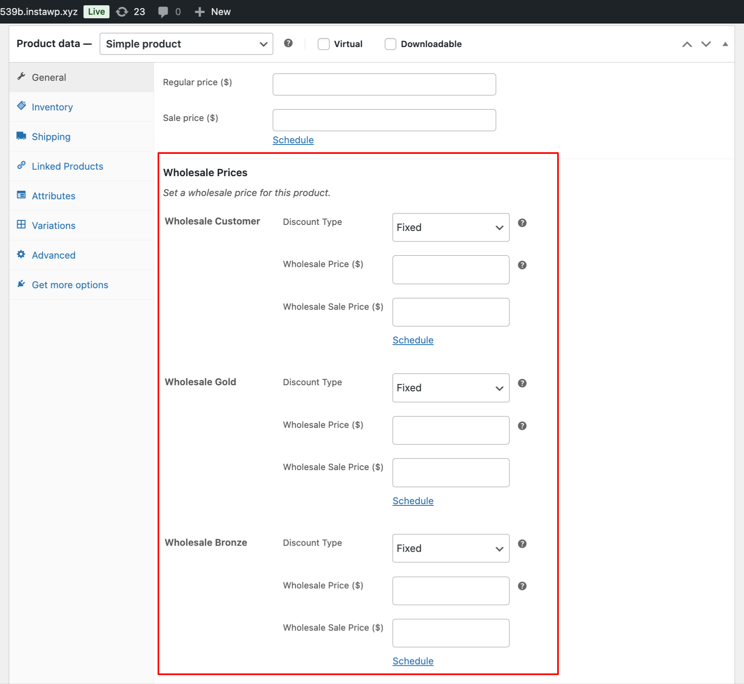Enable the Downloadable checkbox
Screen dimensions: 744x684
tap(390, 44)
